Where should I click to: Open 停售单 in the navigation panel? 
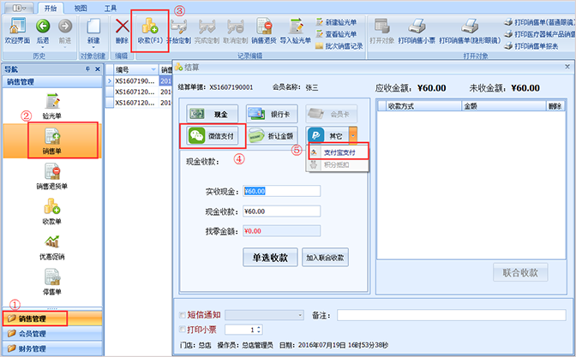(51, 283)
